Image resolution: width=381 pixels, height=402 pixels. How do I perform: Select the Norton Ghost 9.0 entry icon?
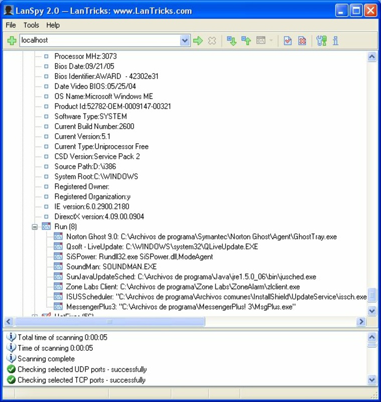58,236
